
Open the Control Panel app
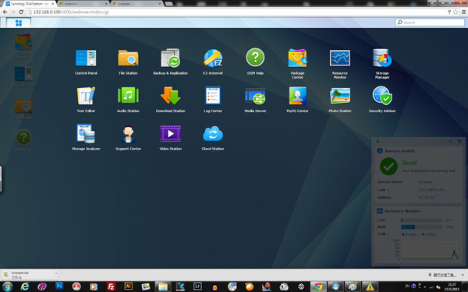click(86, 62)
